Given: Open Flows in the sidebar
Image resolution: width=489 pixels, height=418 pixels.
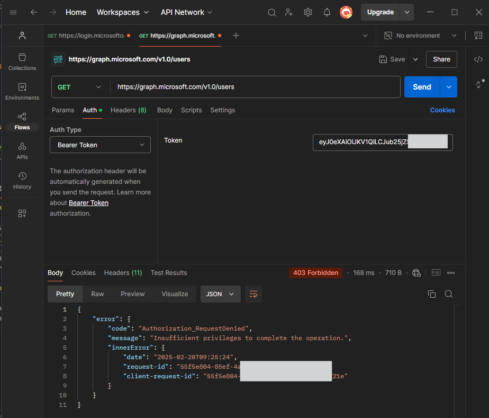Looking at the screenshot, I should pos(22,121).
